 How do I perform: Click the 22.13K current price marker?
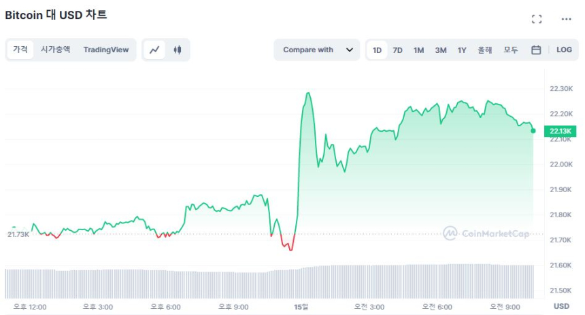pyautogui.click(x=561, y=131)
